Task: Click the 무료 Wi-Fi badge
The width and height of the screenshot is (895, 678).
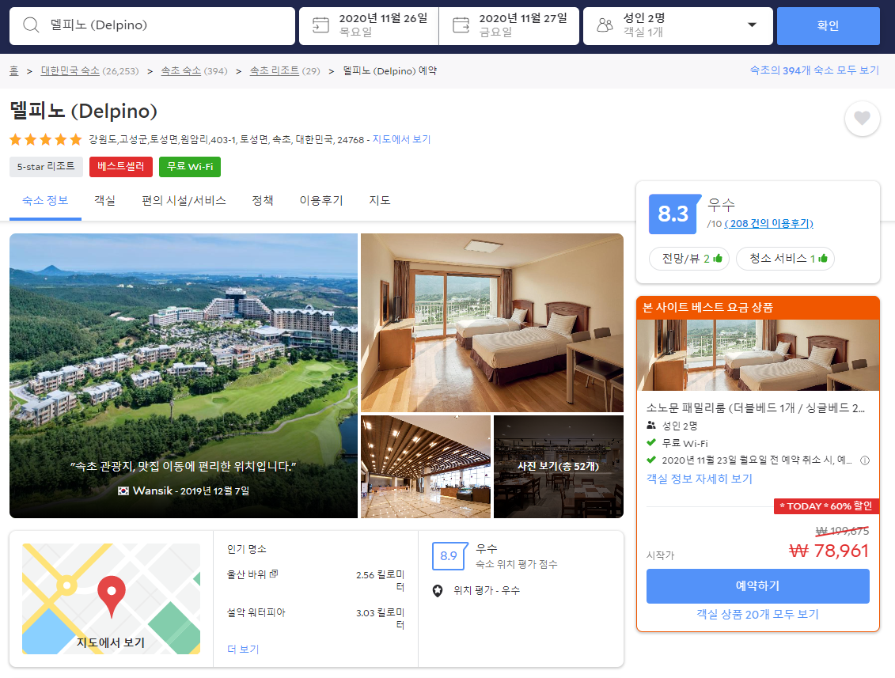Action: pyautogui.click(x=190, y=167)
